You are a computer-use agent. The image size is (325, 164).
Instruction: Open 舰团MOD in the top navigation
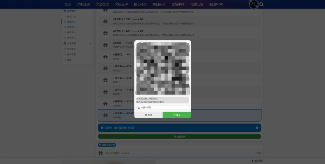click(x=216, y=4)
